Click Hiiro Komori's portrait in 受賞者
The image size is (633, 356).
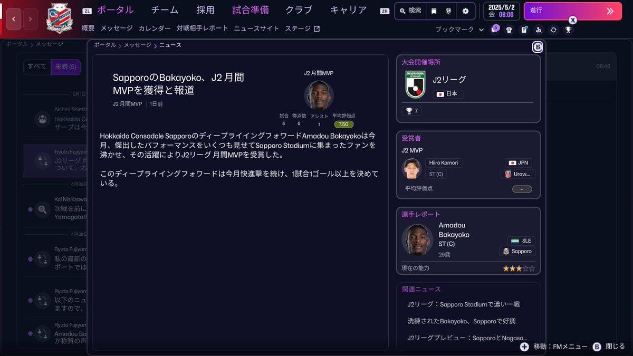coord(411,169)
